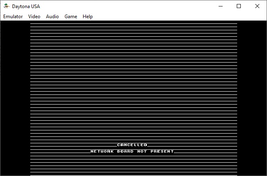Screen dimensions: 267x176
Task: Click the CANCELLED text on game screen
Action: (x=132, y=145)
